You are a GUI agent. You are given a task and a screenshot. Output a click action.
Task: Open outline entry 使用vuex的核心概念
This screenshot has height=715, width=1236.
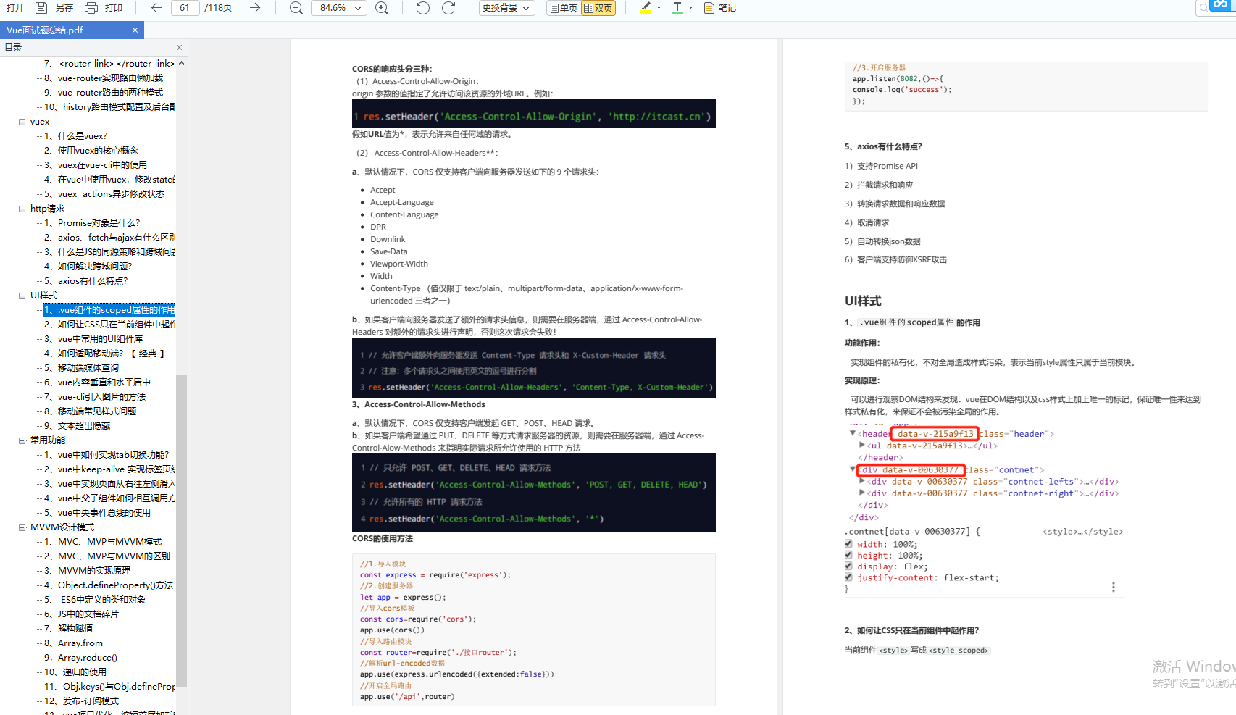coord(91,151)
